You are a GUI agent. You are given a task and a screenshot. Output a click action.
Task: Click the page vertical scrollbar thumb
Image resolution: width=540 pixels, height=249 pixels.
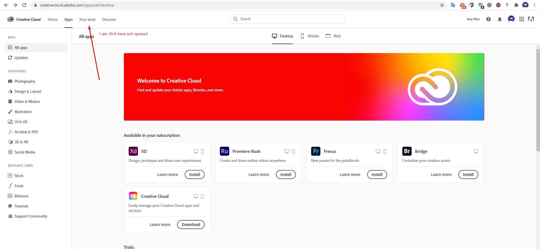pyautogui.click(x=538, y=100)
